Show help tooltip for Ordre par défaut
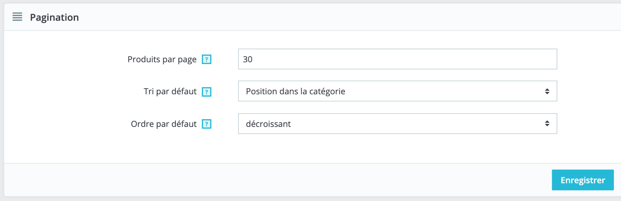Screen dimensions: 621x201 206,124
